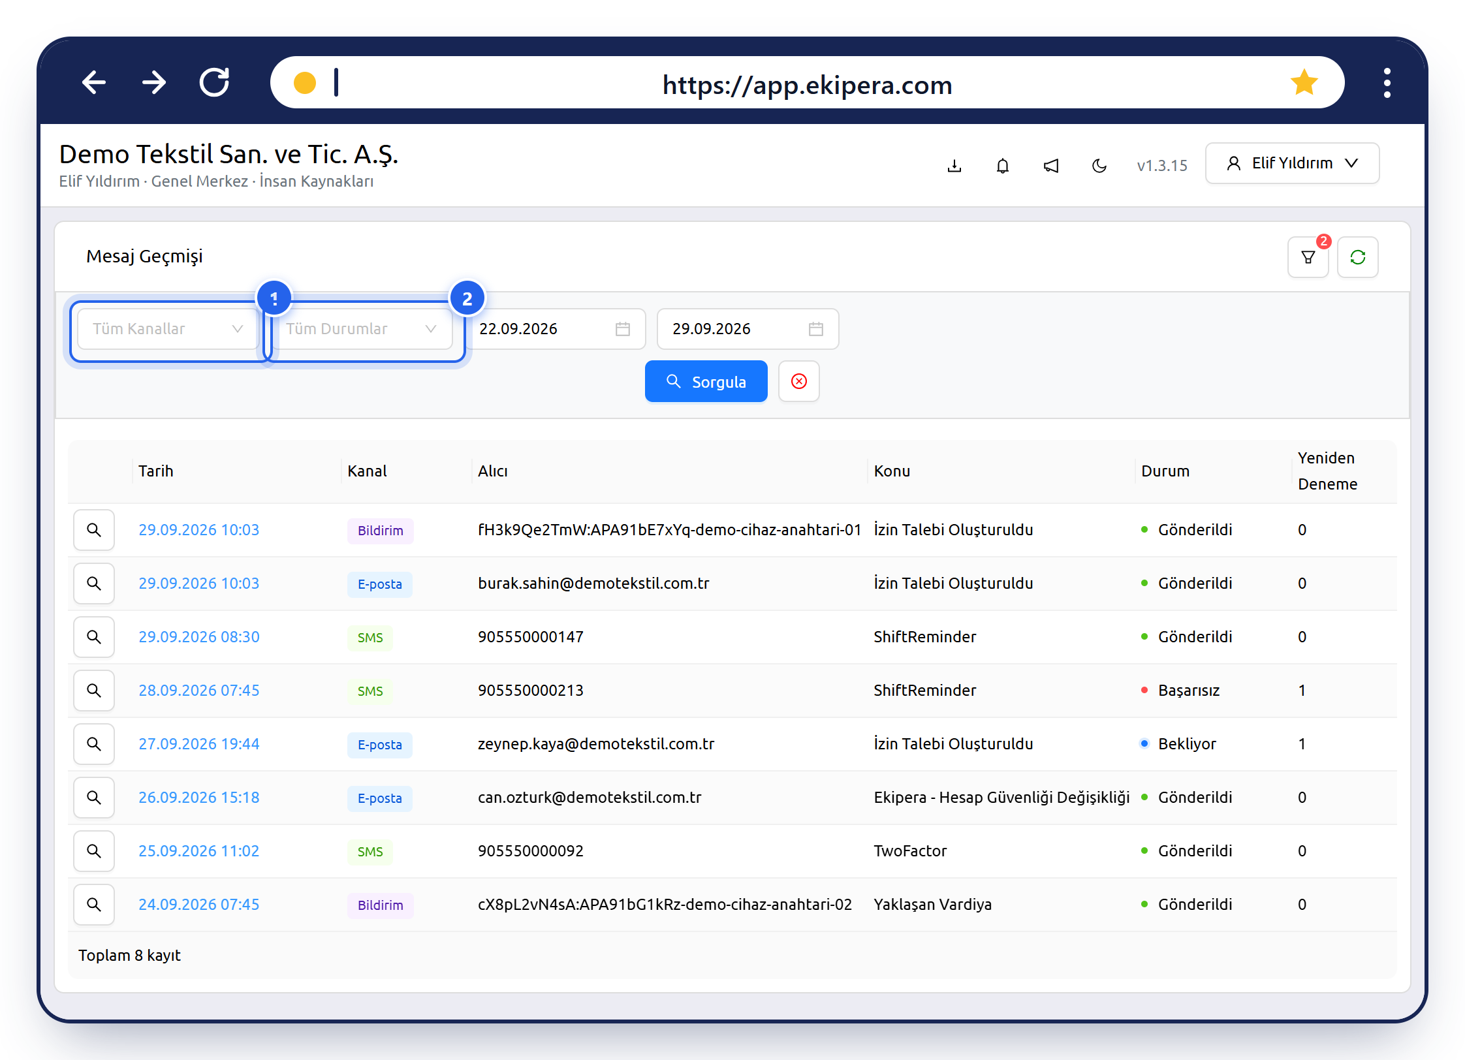Click the Sorgula search button

pos(706,381)
